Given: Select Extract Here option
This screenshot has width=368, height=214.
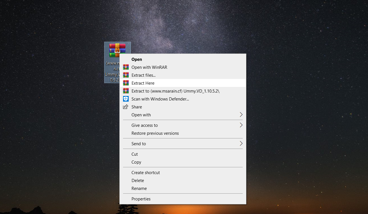Looking at the screenshot, I should (183, 83).
